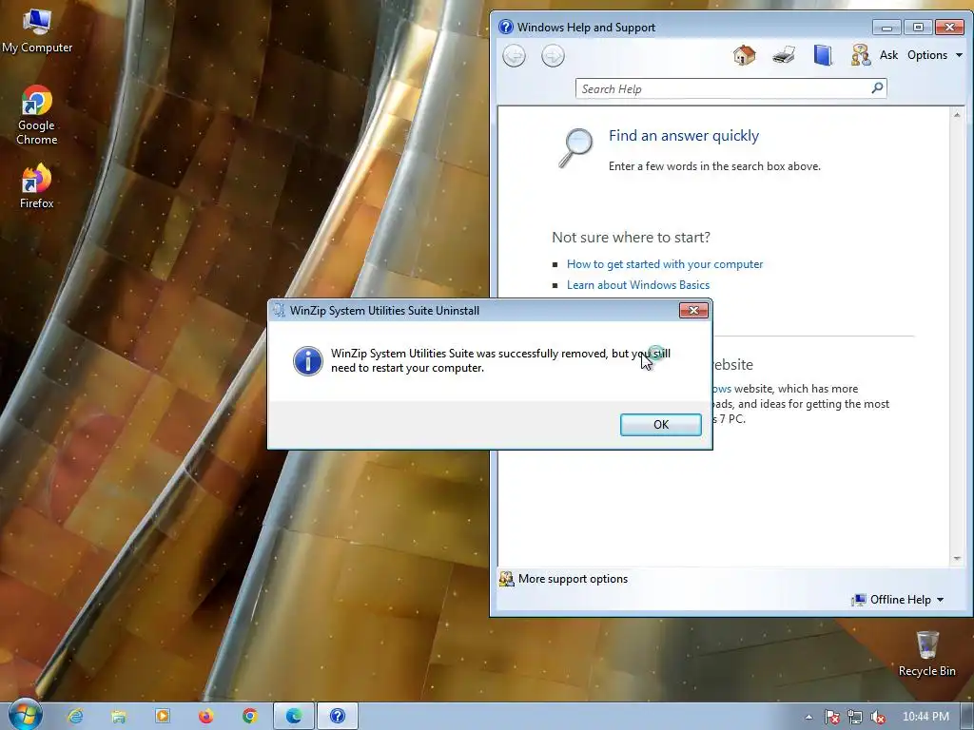Switch to Help and Support taskbar button
The height and width of the screenshot is (730, 974).
[338, 717]
